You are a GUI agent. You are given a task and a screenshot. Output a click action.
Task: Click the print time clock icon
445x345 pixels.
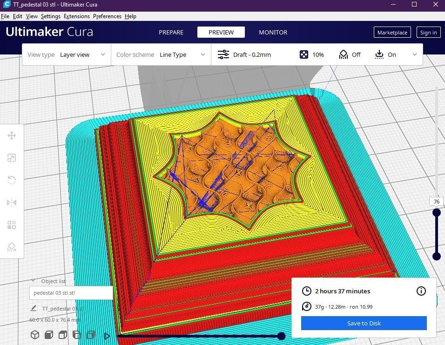click(x=306, y=291)
